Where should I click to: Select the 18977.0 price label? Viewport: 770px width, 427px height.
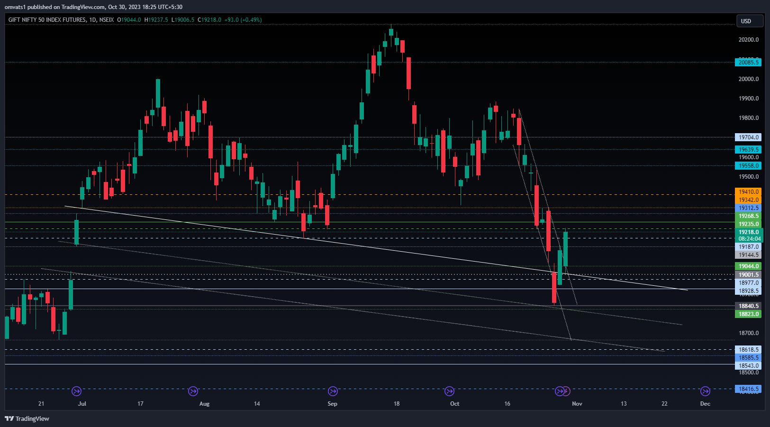(749, 283)
